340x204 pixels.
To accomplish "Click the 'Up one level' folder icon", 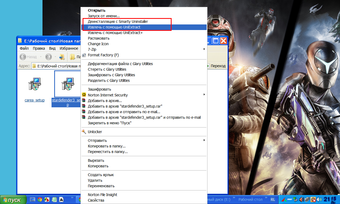I will point(62,57).
